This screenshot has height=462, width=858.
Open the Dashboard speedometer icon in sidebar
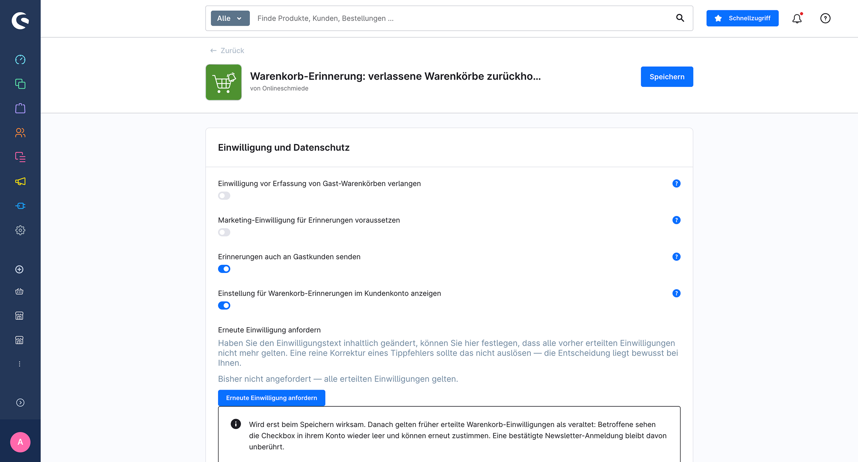[20, 59]
